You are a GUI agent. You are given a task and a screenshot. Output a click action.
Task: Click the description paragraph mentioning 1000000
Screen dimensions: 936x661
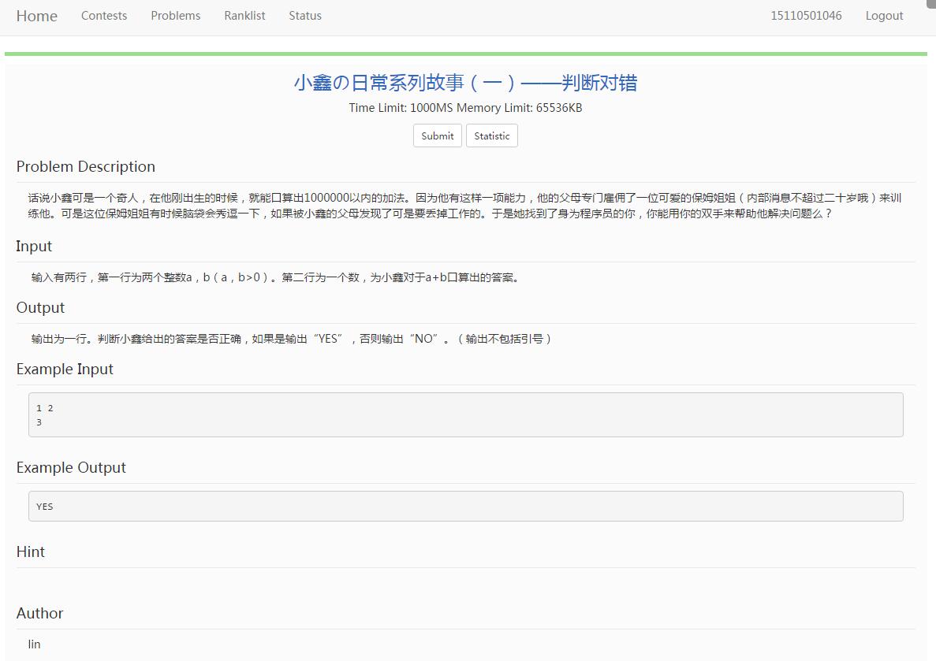464,206
